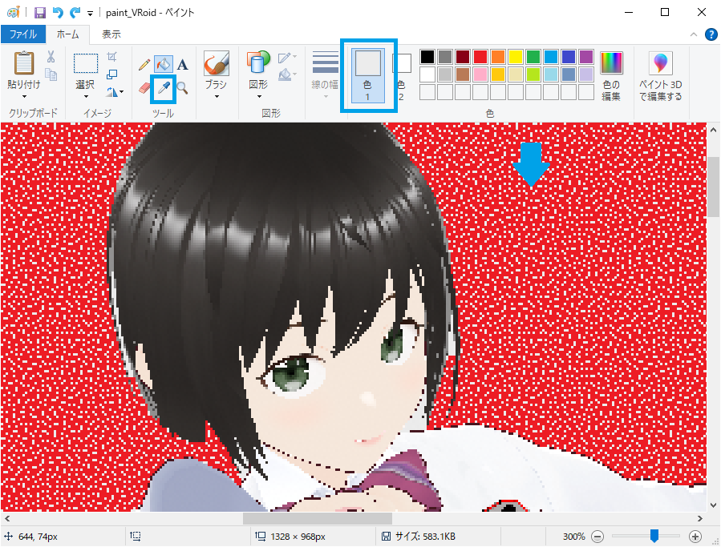This screenshot has height=547, width=721.
Task: Open the shape Outline dropdown
Action: (x=287, y=57)
